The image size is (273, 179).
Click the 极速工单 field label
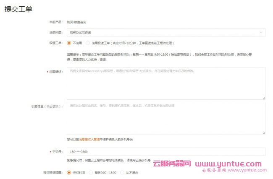[55, 43]
